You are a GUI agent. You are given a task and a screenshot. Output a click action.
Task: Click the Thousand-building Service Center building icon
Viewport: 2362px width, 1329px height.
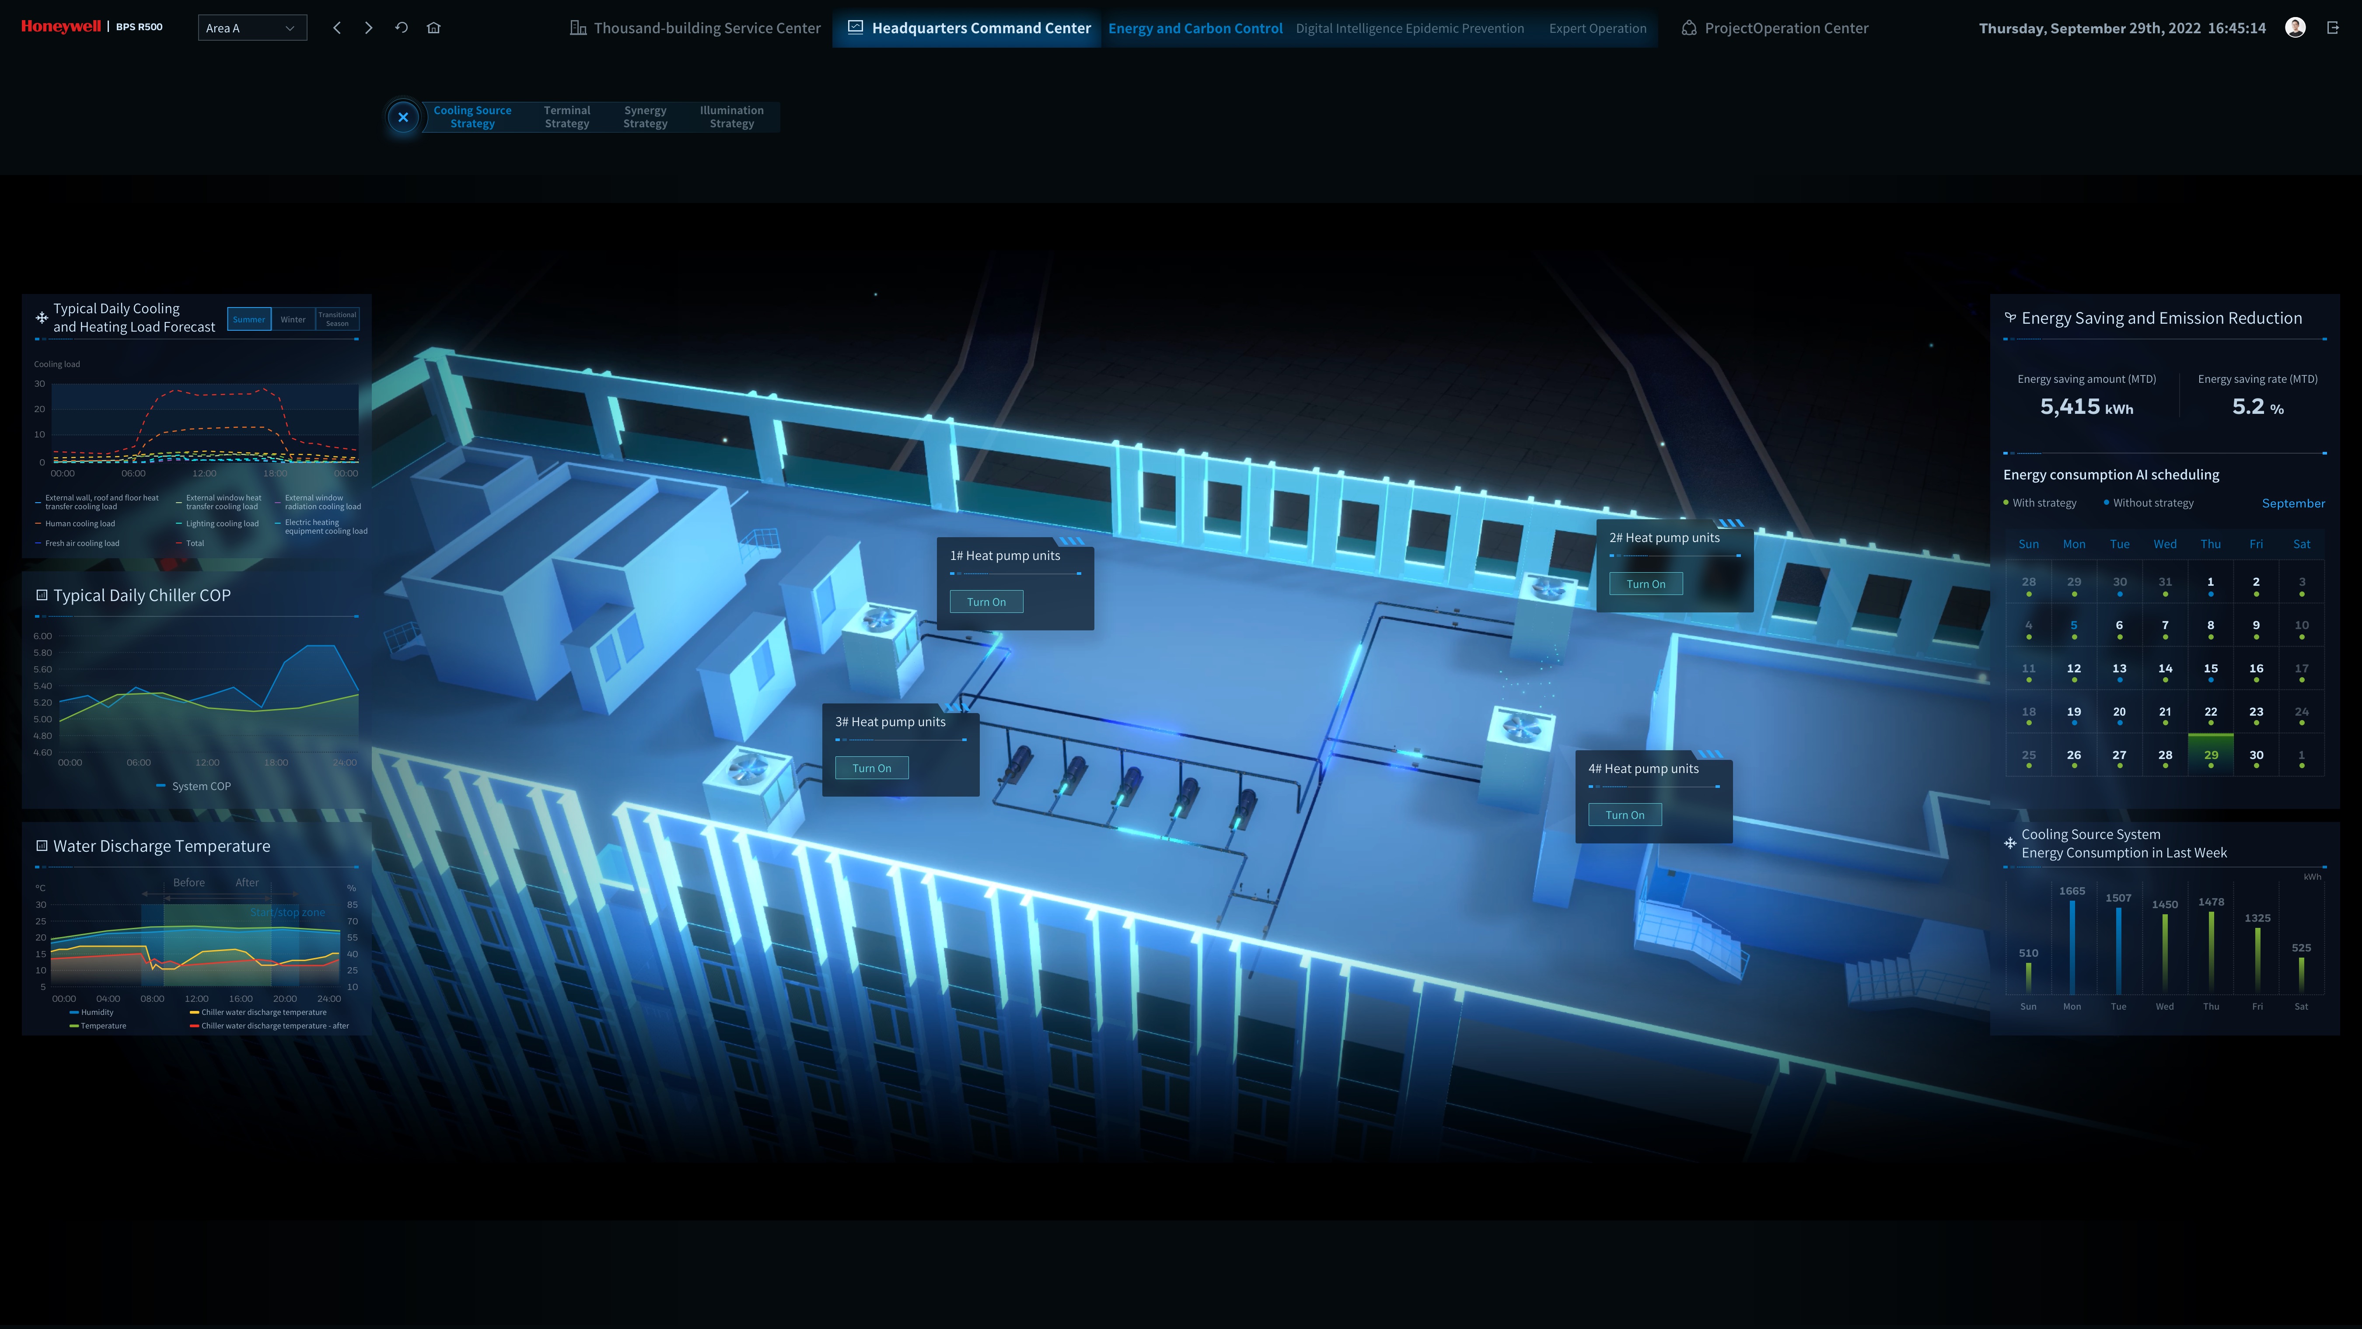click(578, 28)
